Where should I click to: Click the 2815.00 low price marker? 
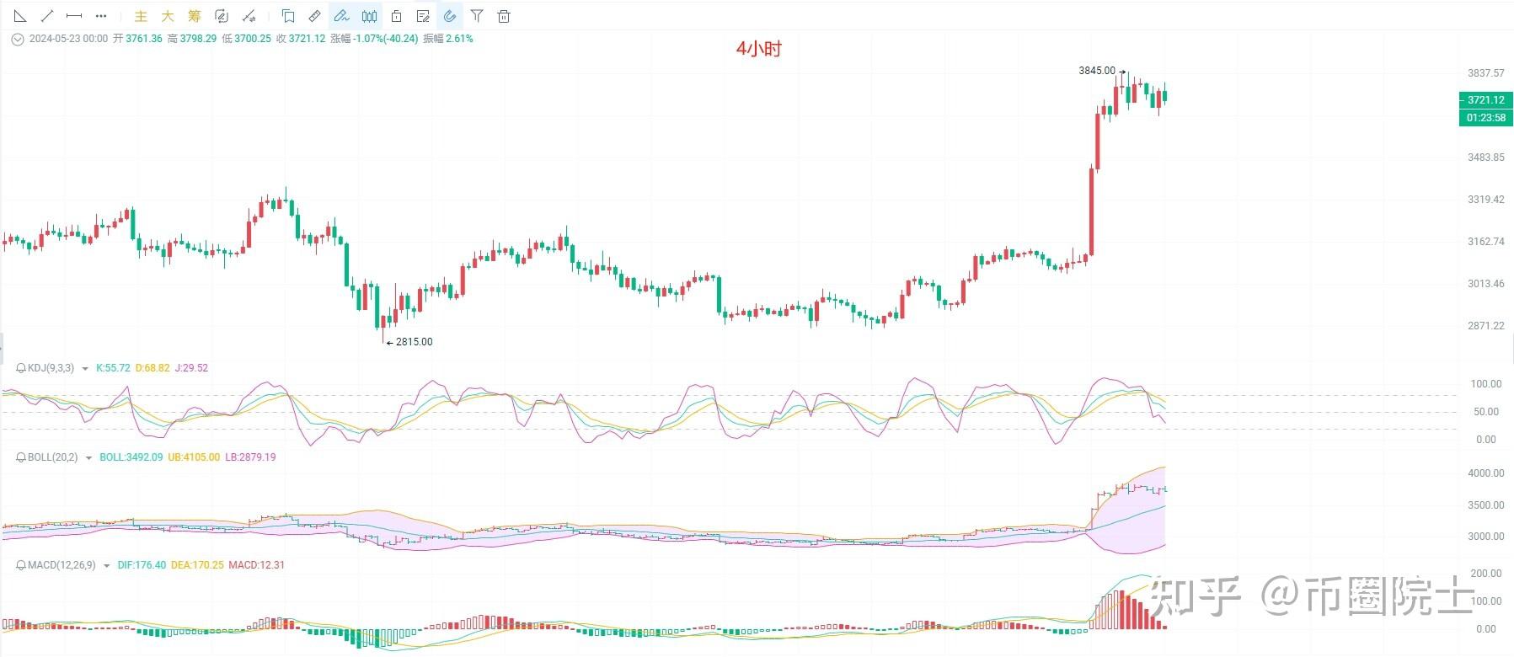tap(414, 342)
